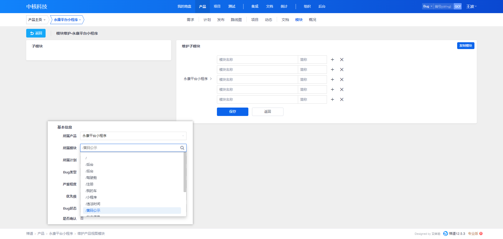The width and height of the screenshot is (503, 239).
Task: Click the 复制模块 button
Action: coord(466,46)
